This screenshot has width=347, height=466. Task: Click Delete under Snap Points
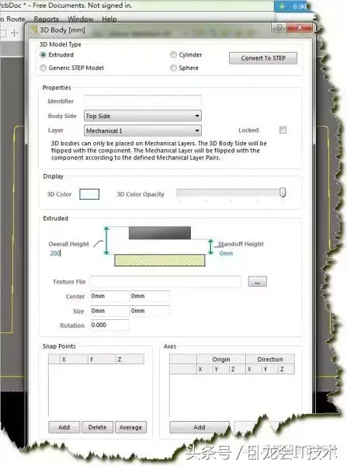coord(98,427)
